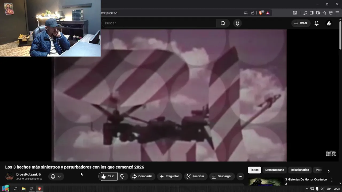This screenshot has width=342, height=192.
Task: Open options for the Horror Oceánico suggestion
Action: coord(332,180)
